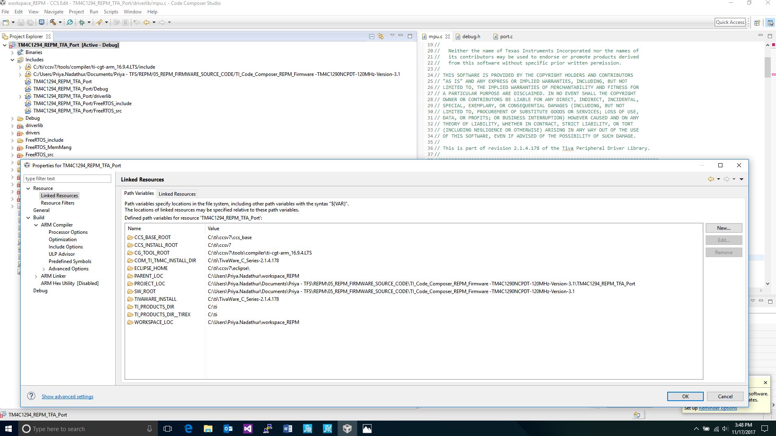Open Visual Studio from the taskbar
The height and width of the screenshot is (436, 776).
coord(248,429)
